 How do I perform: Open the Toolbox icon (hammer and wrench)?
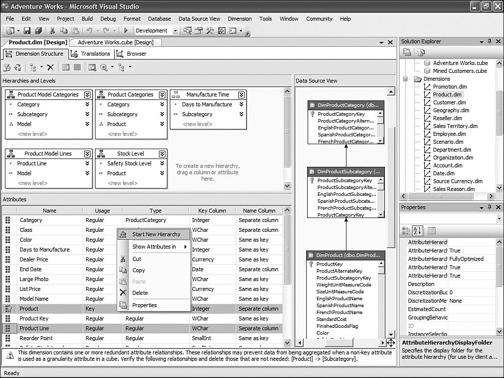point(210,31)
